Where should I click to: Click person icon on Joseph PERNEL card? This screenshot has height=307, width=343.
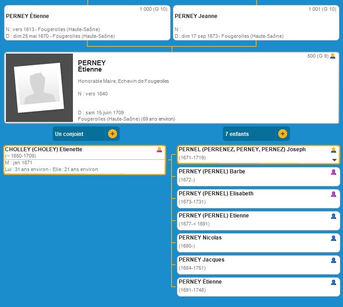click(x=334, y=150)
